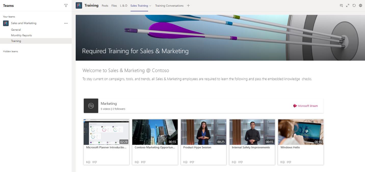
Task: Open the Microsoft Planner Introduction title link
Action: coord(106,147)
